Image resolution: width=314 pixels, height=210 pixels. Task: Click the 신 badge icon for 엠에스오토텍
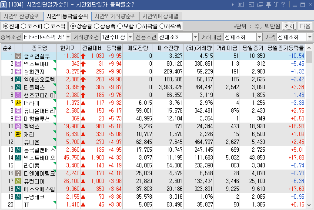[18, 79]
